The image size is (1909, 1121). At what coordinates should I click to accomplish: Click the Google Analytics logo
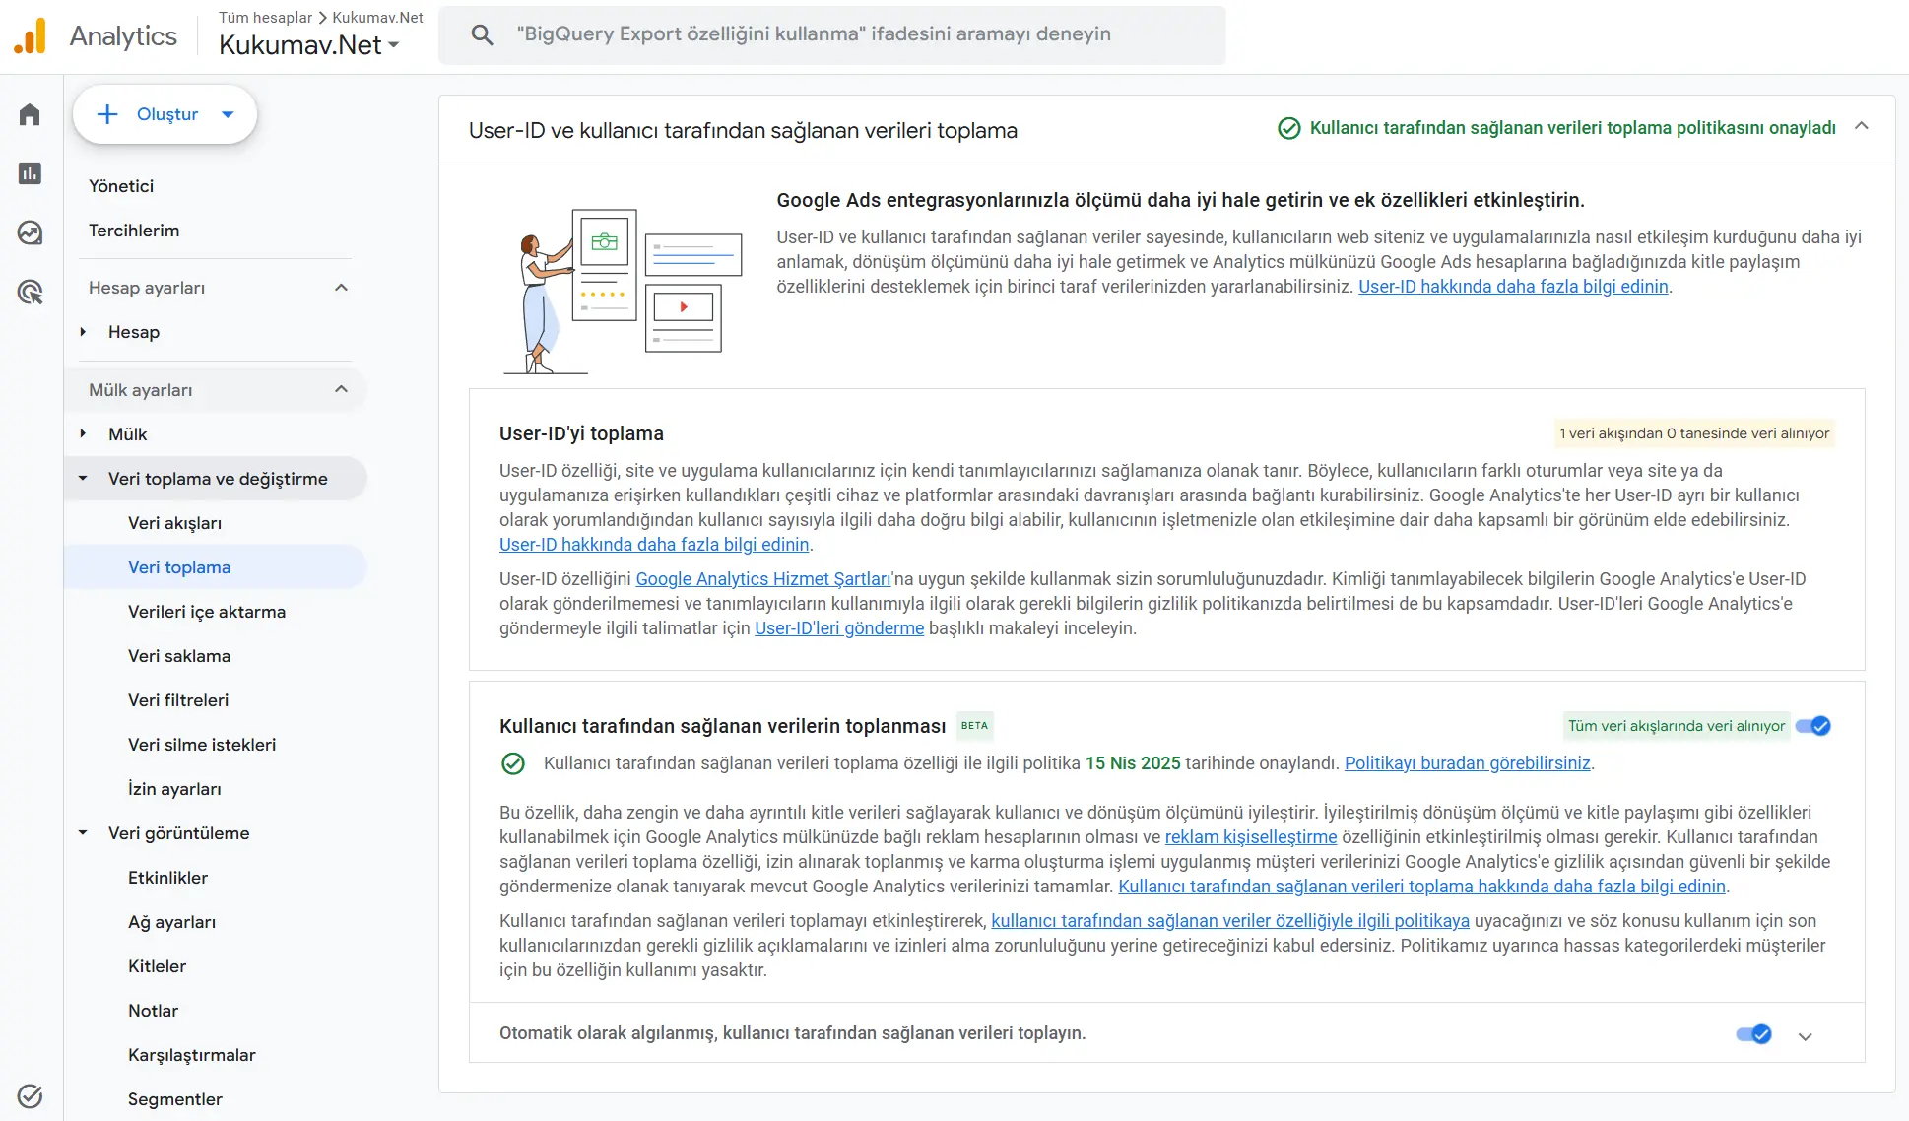pyautogui.click(x=30, y=36)
